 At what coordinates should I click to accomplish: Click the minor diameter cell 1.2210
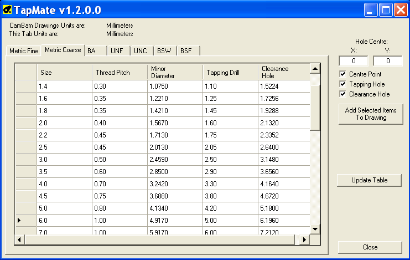[175, 99]
